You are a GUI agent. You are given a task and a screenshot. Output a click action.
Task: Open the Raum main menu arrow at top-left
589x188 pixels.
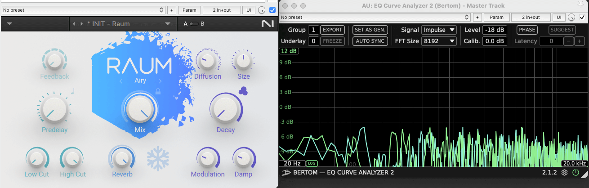(x=10, y=24)
